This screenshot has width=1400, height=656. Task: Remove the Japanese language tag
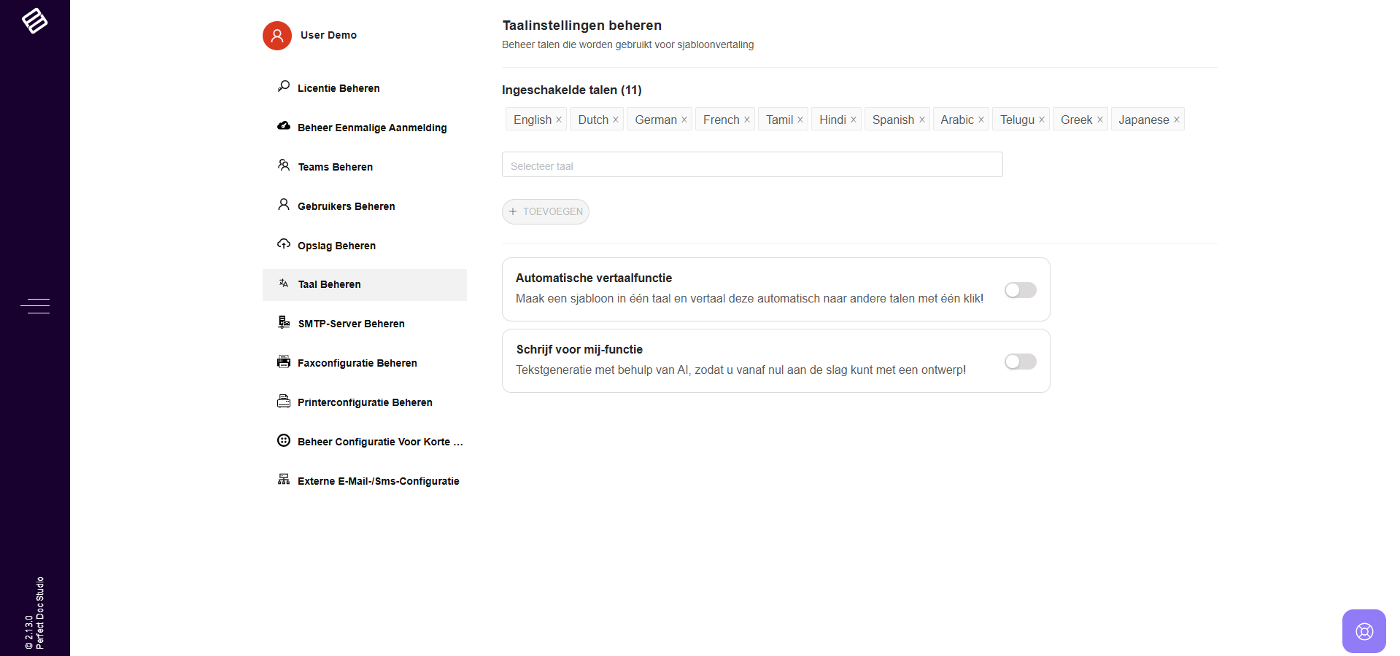(x=1176, y=120)
